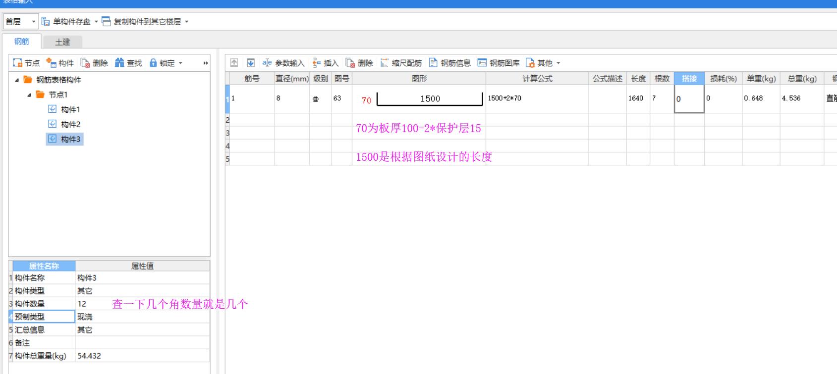Screen dimensions: 837x374
Task: Open the 其他 dropdown menu
Action: (x=558, y=63)
